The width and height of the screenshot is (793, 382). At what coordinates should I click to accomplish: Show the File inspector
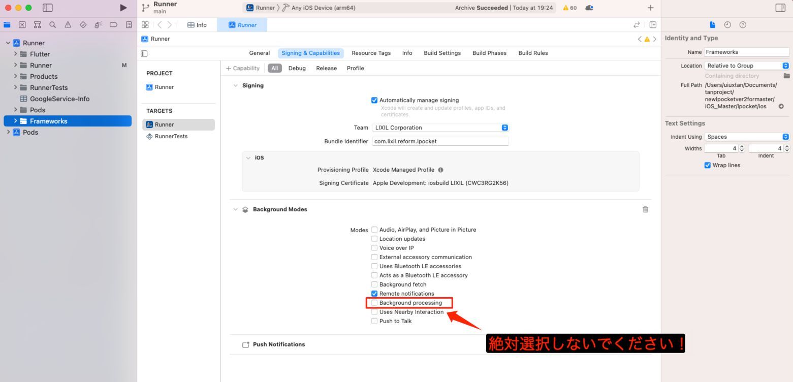[x=712, y=24]
